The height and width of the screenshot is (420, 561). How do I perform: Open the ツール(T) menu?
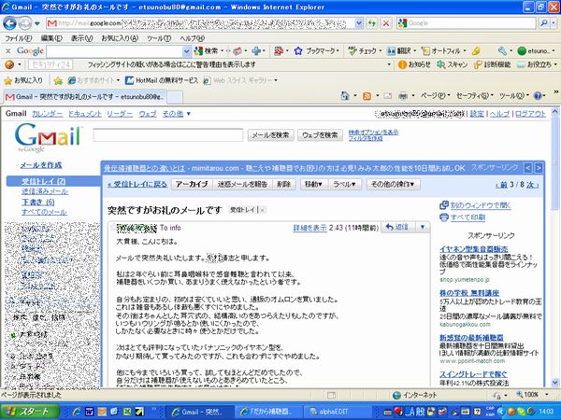(159, 38)
